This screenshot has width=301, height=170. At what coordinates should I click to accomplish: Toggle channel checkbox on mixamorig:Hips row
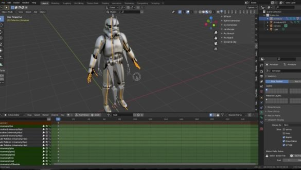click(47, 126)
